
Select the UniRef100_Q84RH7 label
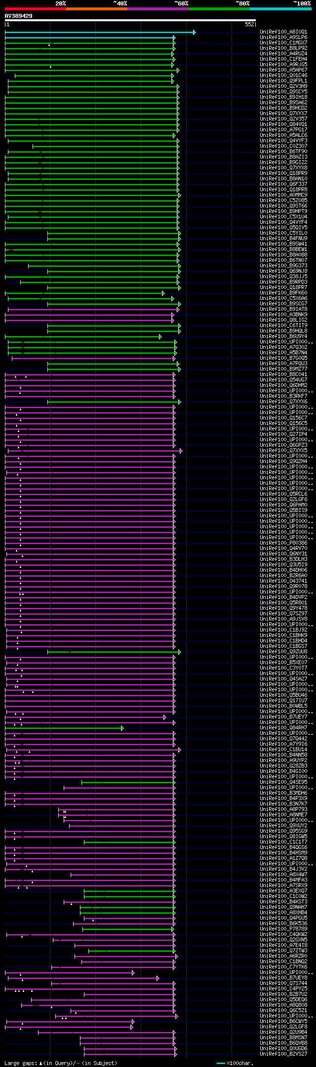tap(283, 728)
